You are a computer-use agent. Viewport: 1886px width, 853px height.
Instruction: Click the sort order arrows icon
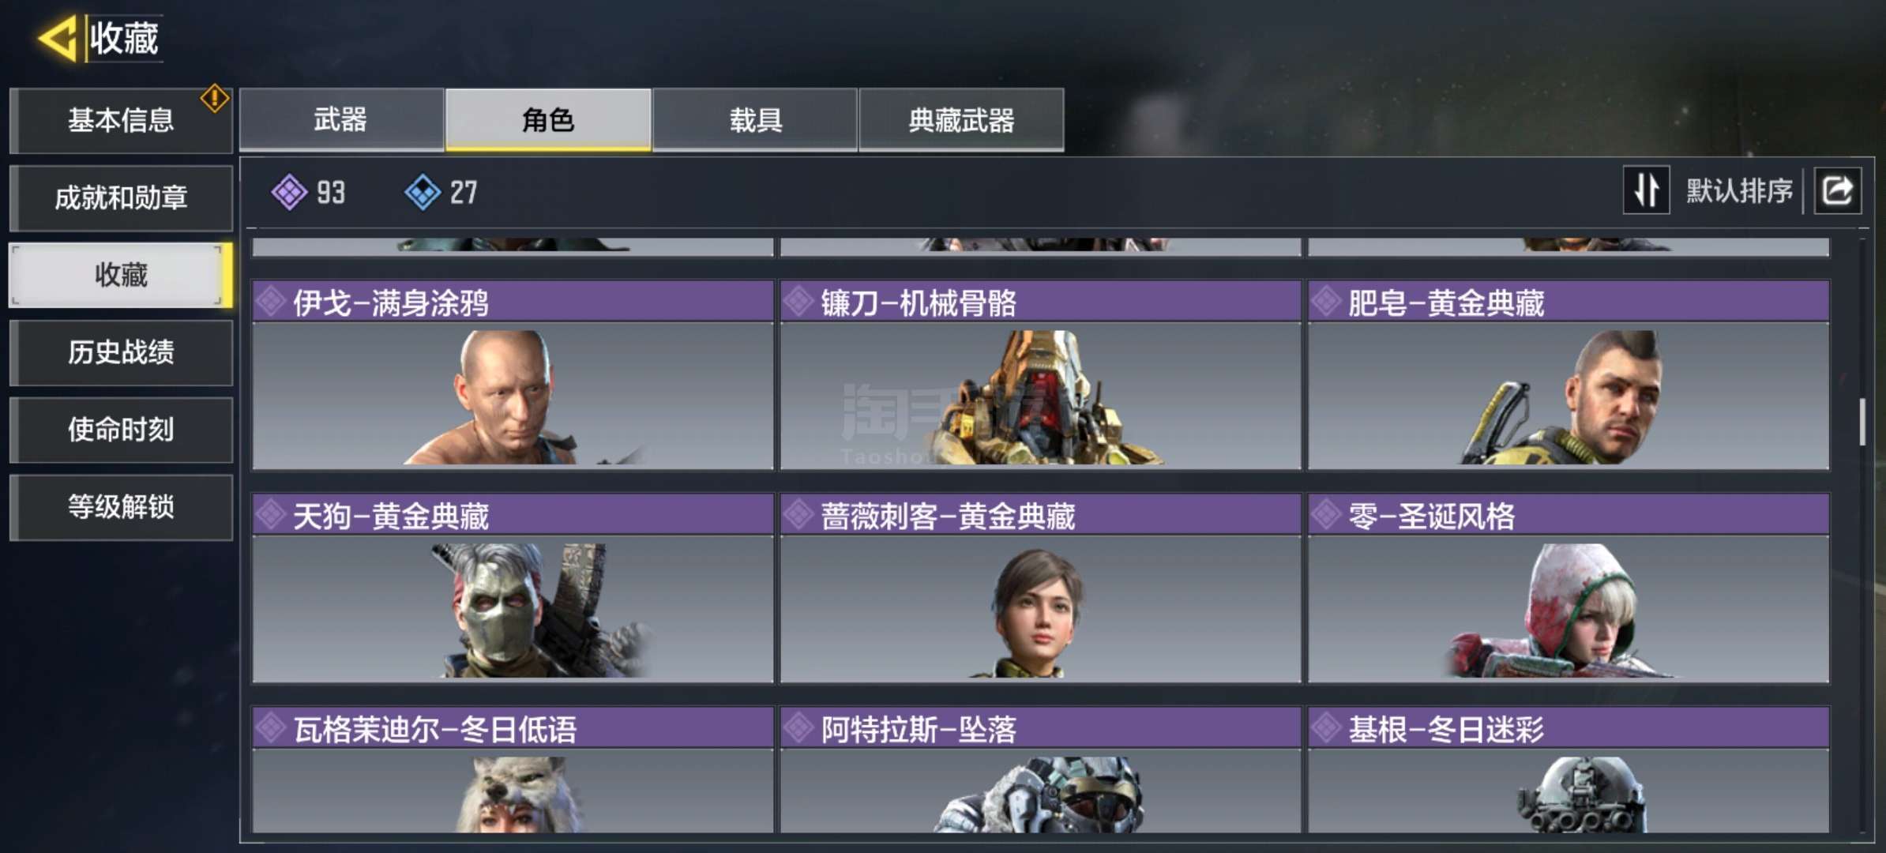[1646, 190]
